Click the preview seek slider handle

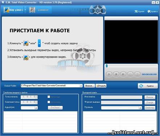[107, 66]
